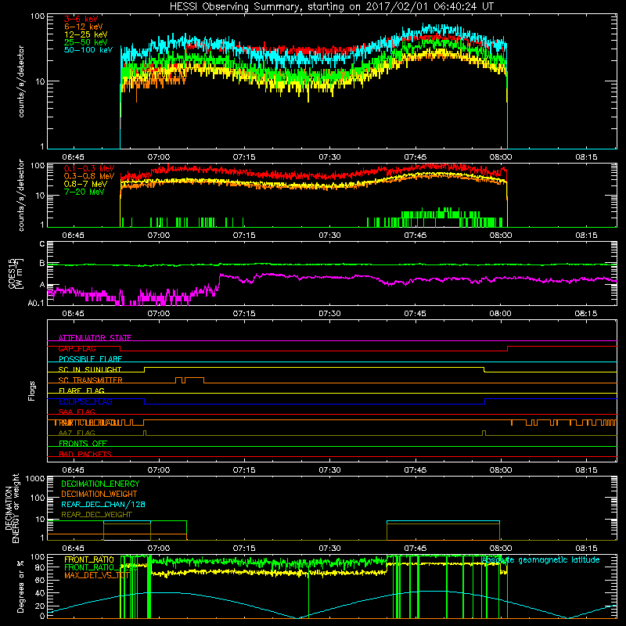Click the magenta GOES step rise near 07:10

click(219, 282)
